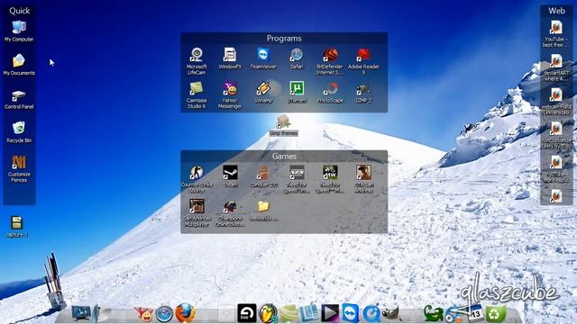Launch the Safari compass icon in the dock
The height and width of the screenshot is (324, 577).
click(x=164, y=314)
